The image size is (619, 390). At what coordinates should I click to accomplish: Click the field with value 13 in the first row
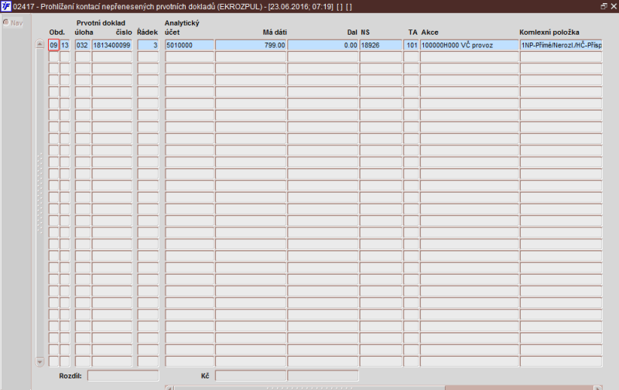pyautogui.click(x=65, y=45)
